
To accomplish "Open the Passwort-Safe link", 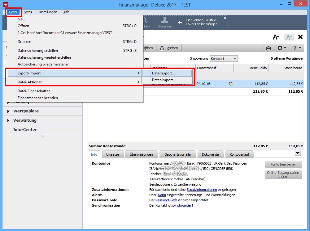I will click(166, 200).
